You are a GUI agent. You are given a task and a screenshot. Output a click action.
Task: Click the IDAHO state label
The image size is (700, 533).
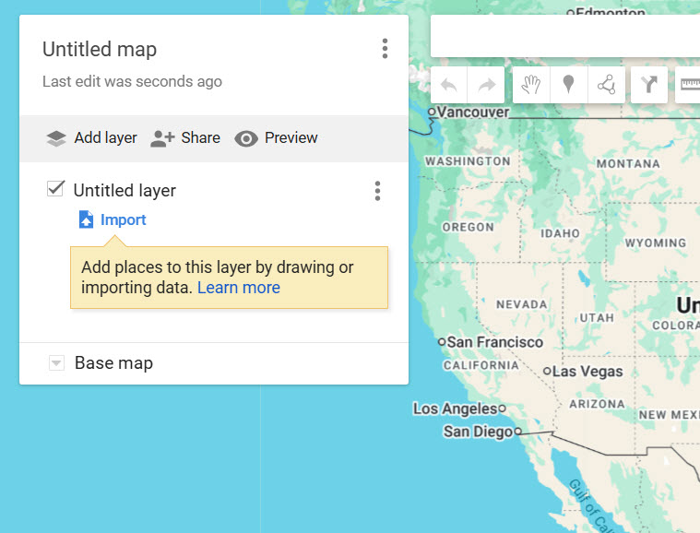click(x=560, y=233)
